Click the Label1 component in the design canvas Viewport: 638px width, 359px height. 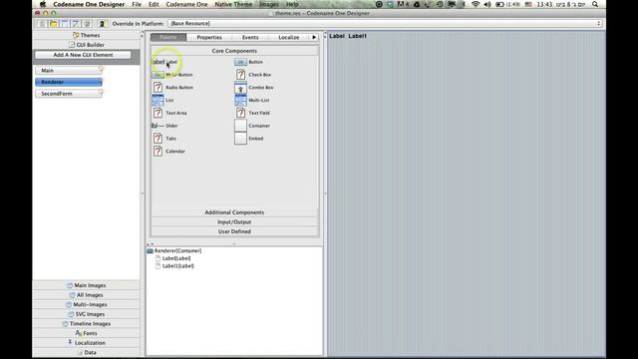click(x=357, y=36)
